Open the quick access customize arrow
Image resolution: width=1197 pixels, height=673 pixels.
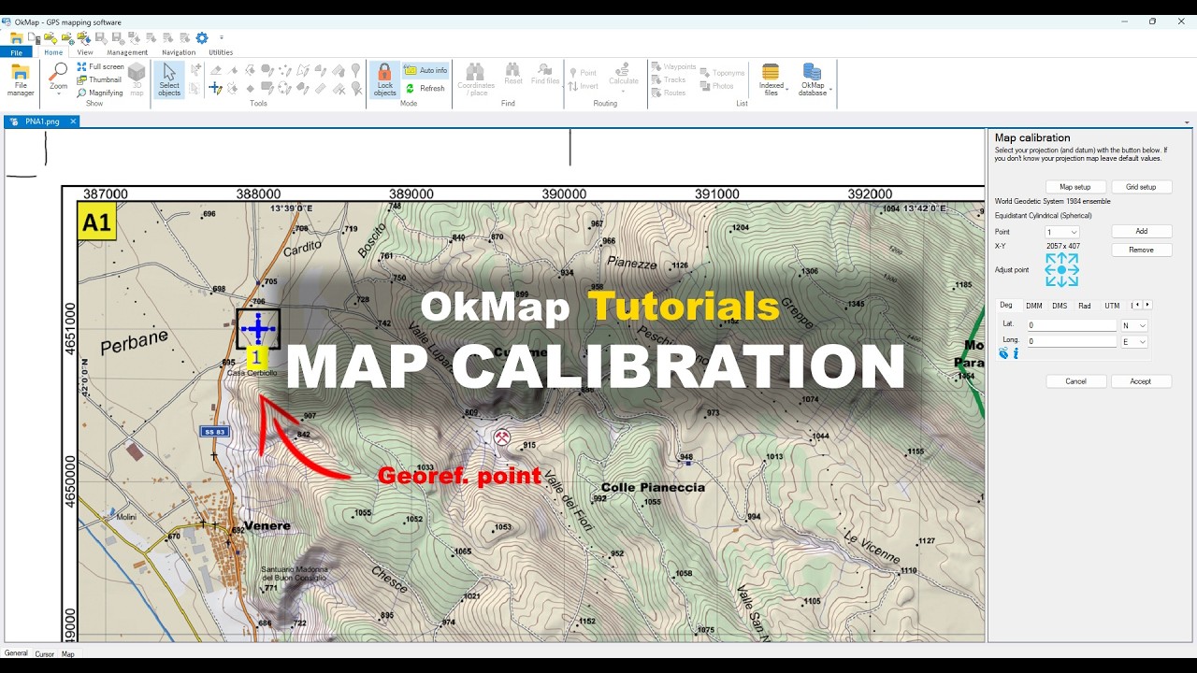[222, 38]
